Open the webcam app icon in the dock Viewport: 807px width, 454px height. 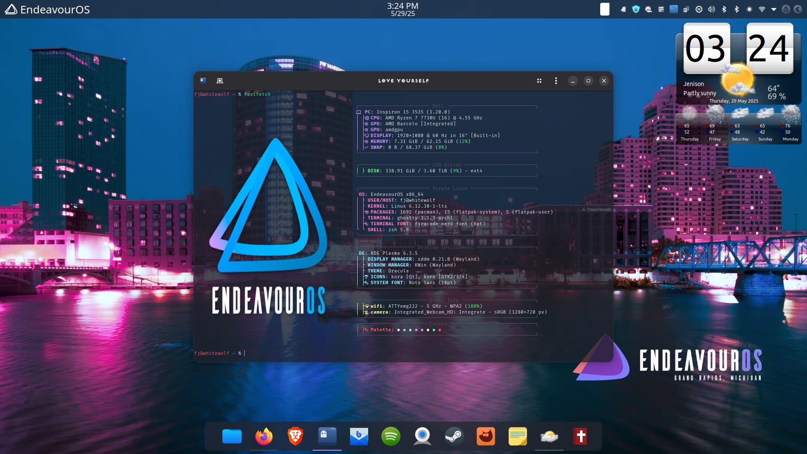pos(422,436)
